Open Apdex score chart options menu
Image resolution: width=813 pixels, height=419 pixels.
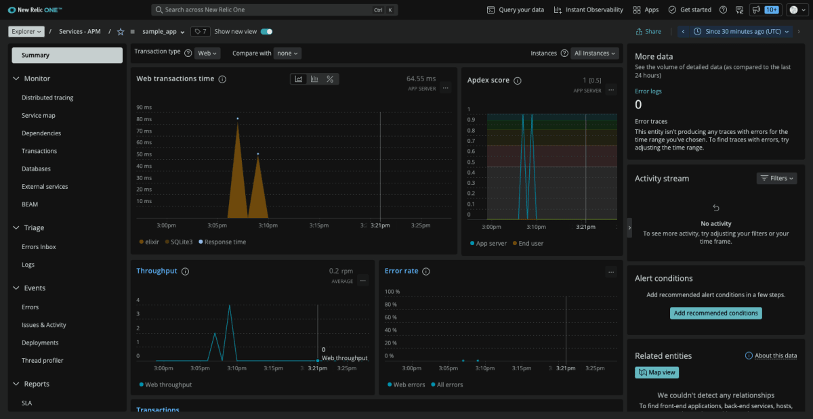(x=611, y=89)
